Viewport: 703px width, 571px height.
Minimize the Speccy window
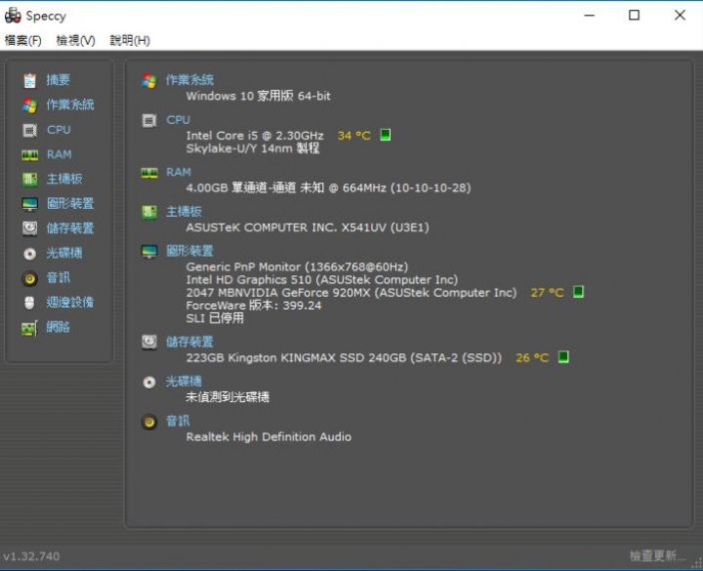(590, 16)
